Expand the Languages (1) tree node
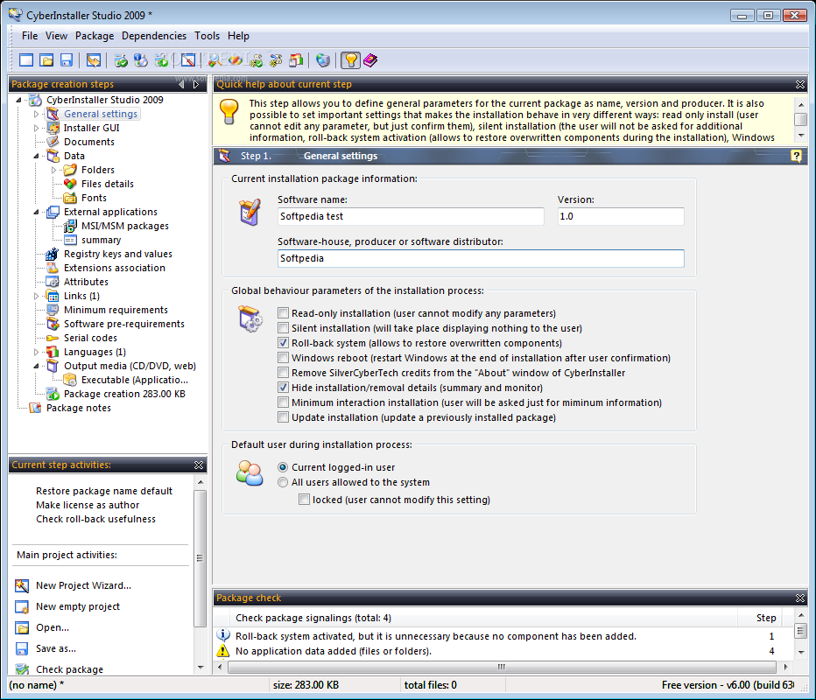The height and width of the screenshot is (700, 816). [x=37, y=352]
